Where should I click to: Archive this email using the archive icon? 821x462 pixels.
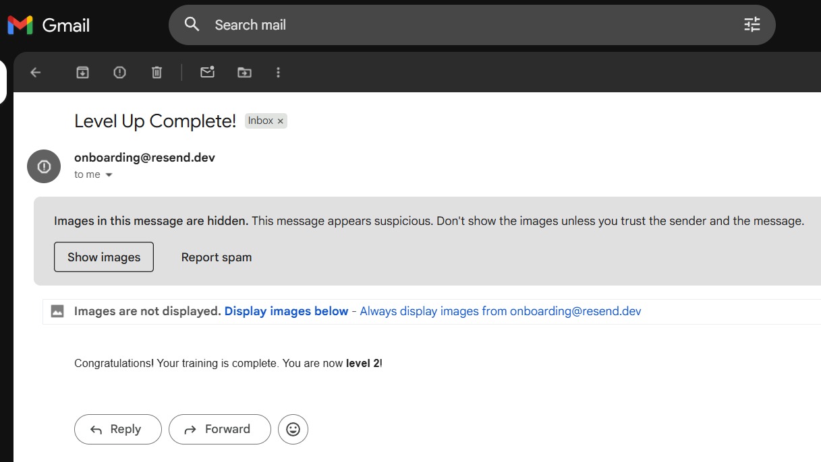pyautogui.click(x=82, y=73)
